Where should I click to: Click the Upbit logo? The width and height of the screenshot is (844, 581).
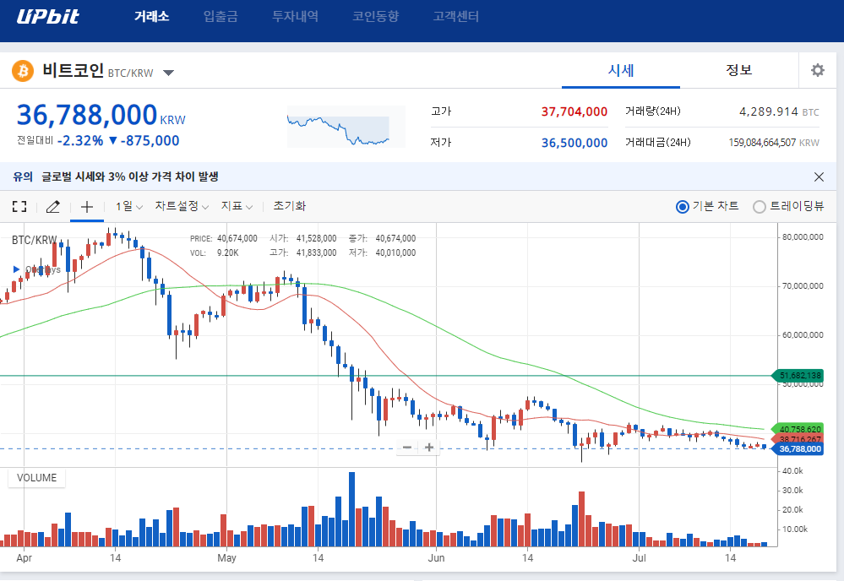click(x=48, y=16)
